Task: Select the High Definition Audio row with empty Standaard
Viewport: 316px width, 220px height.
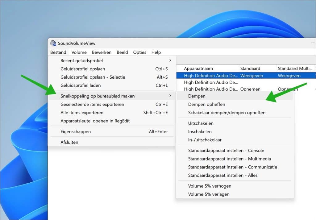Action: click(246, 82)
